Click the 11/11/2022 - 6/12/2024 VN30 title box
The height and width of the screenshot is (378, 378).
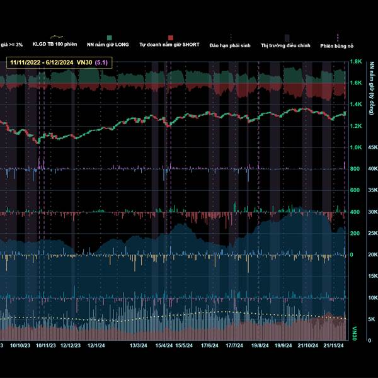tap(59, 62)
